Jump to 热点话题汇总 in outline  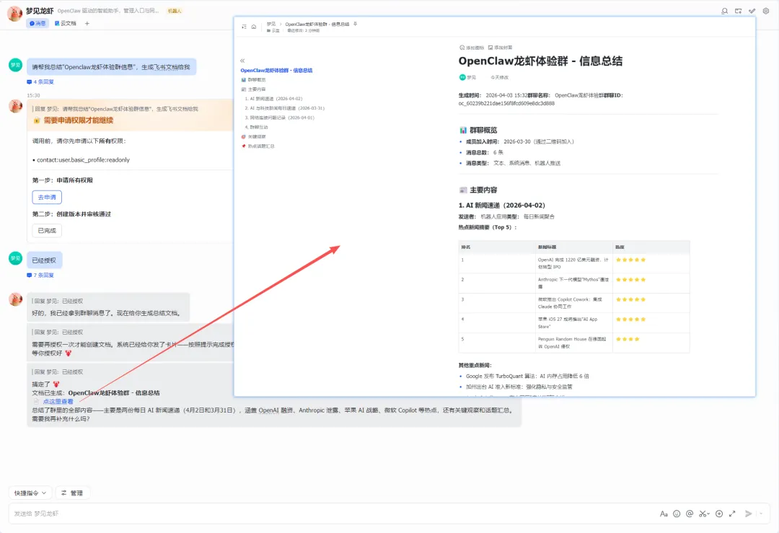pos(261,146)
